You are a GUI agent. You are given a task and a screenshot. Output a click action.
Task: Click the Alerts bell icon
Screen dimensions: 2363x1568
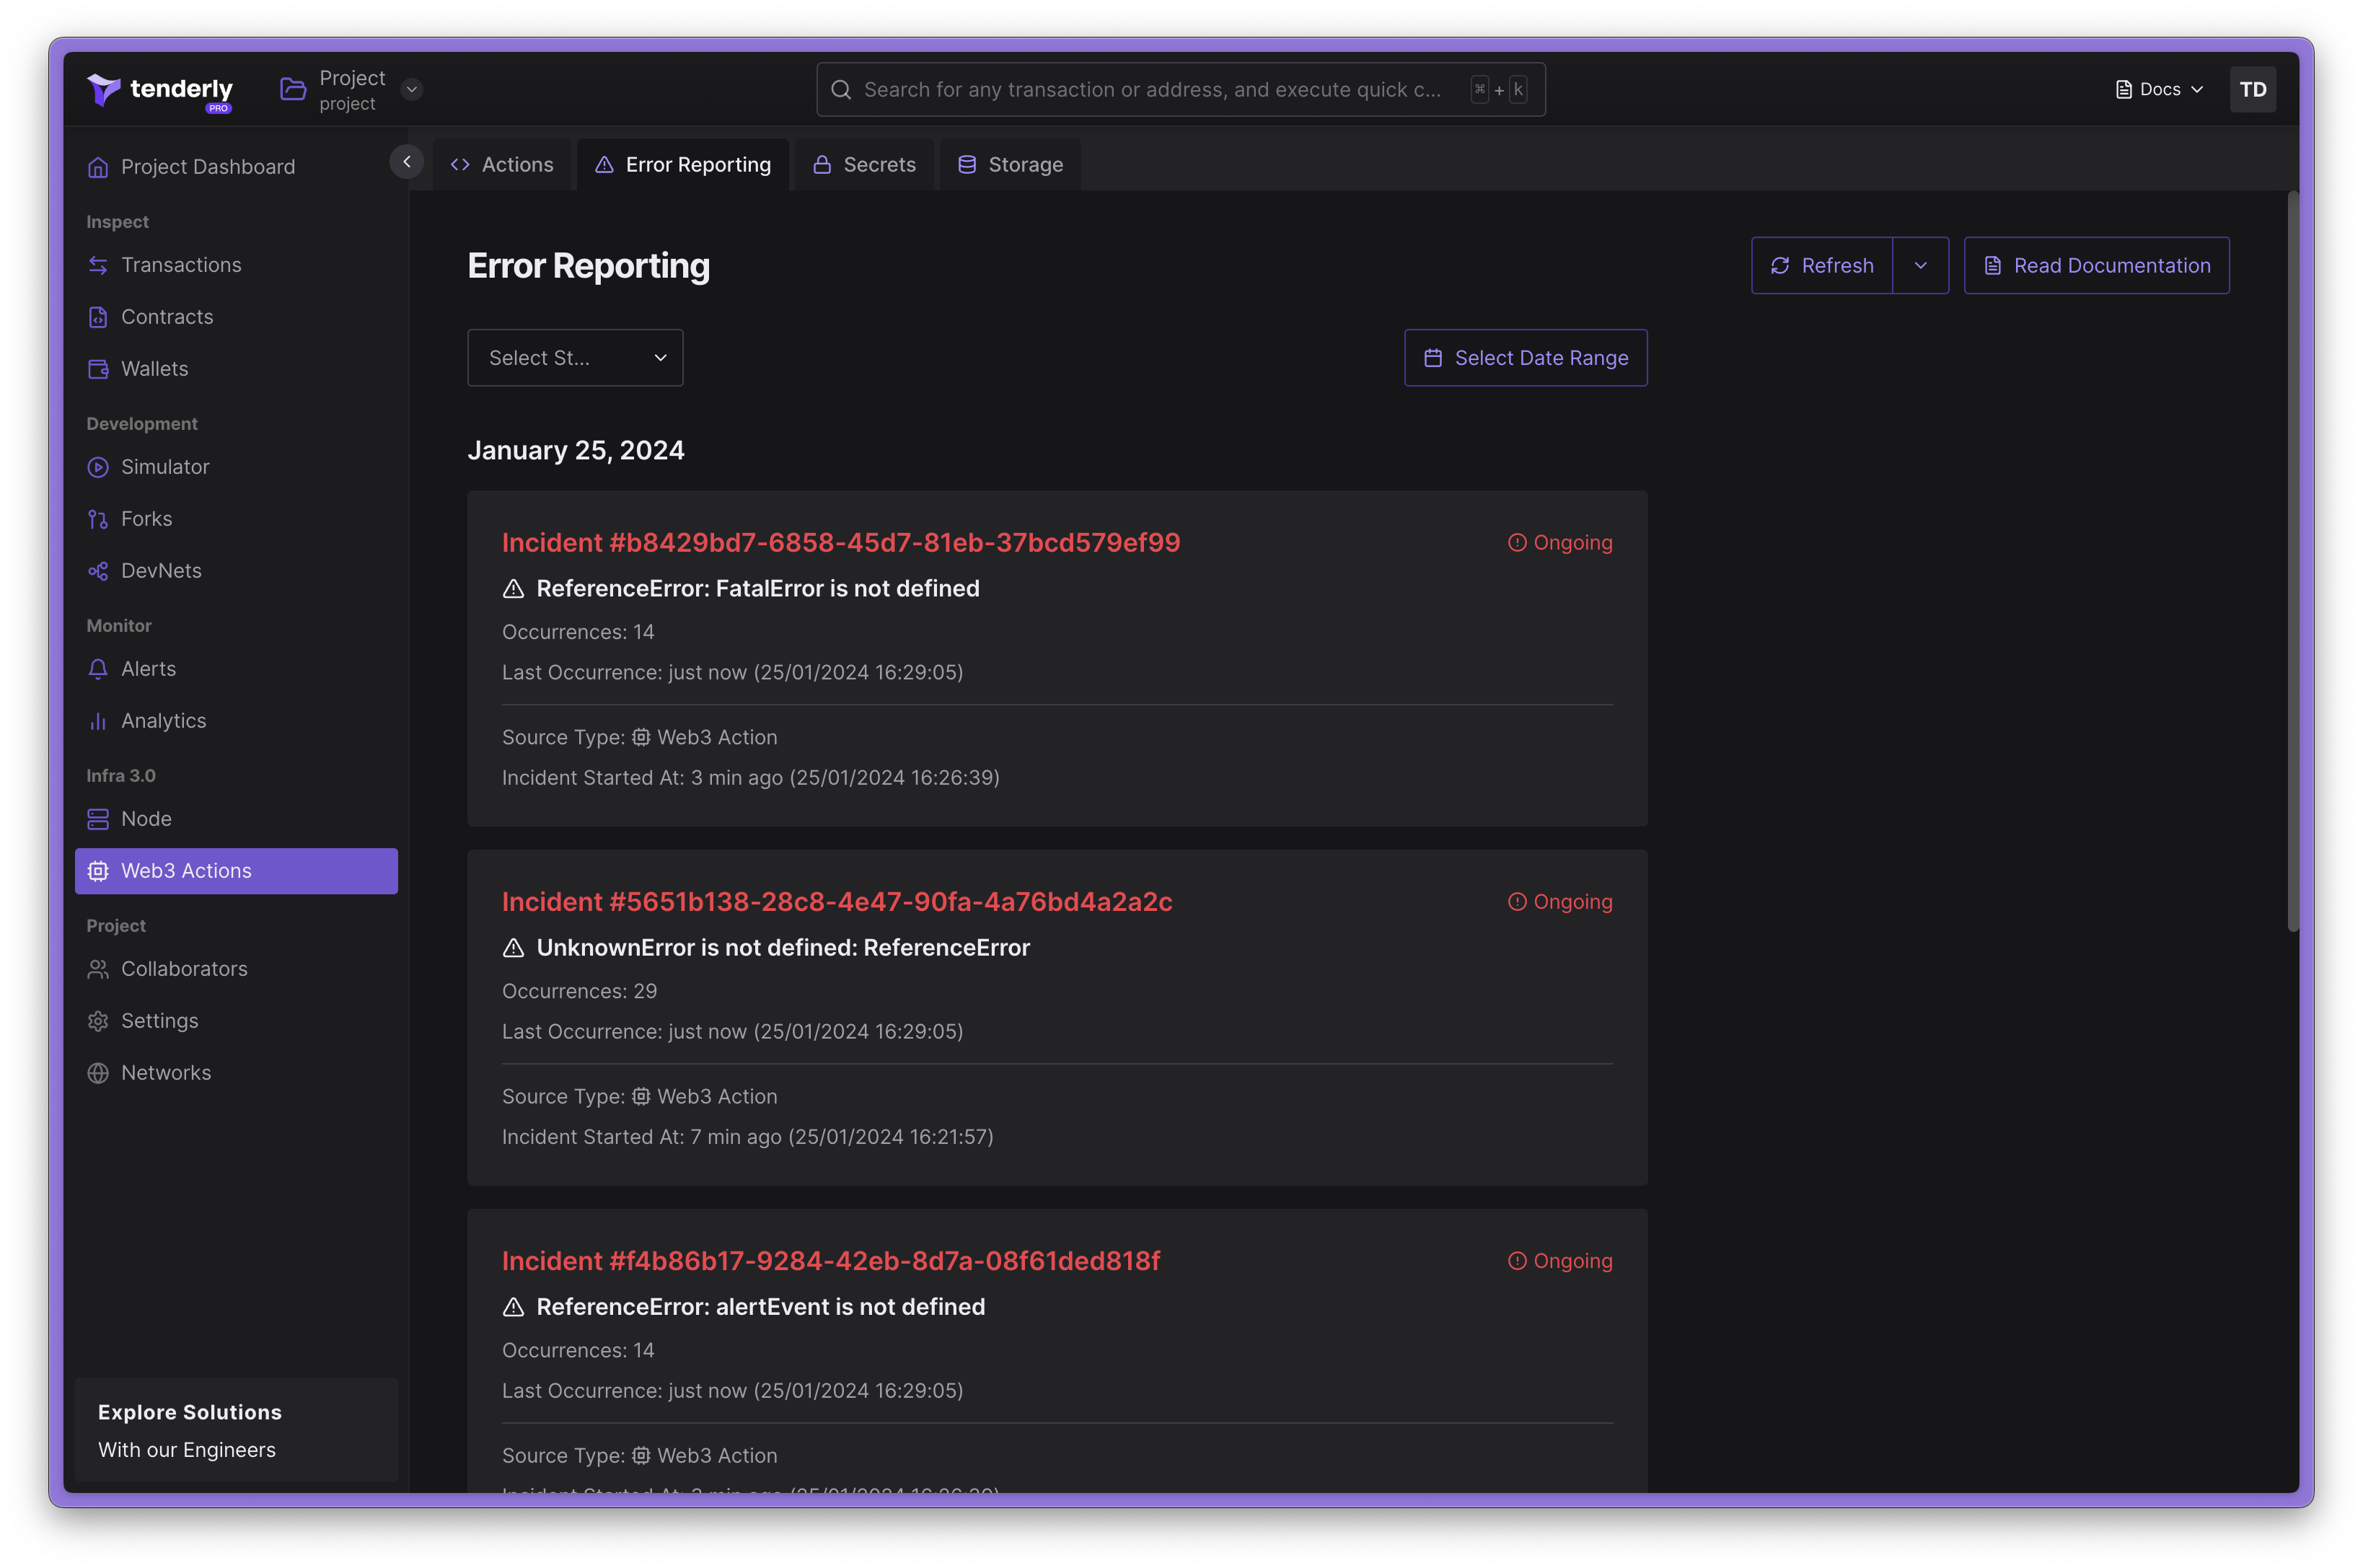[x=98, y=669]
